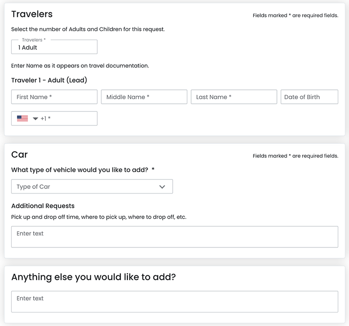349x326 pixels.
Task: Click the 'Traveler 1 - Adult (Lead)' label
Action: tap(49, 80)
